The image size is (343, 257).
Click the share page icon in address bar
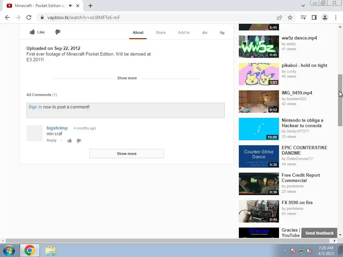pyautogui.click(x=279, y=17)
